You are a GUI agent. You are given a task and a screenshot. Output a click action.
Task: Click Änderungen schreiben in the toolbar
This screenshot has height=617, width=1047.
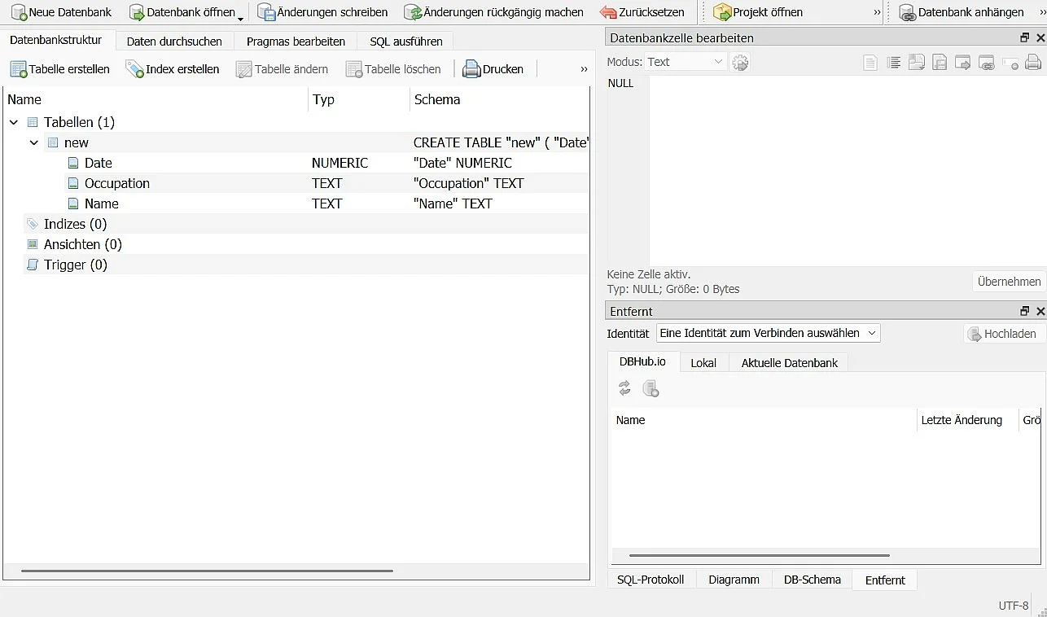[x=322, y=12]
